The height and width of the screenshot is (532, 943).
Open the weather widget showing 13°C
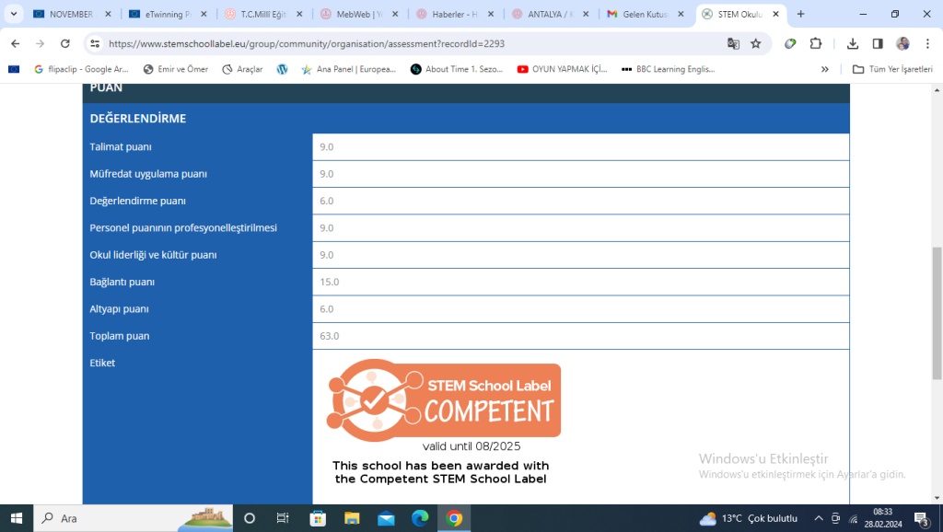749,518
